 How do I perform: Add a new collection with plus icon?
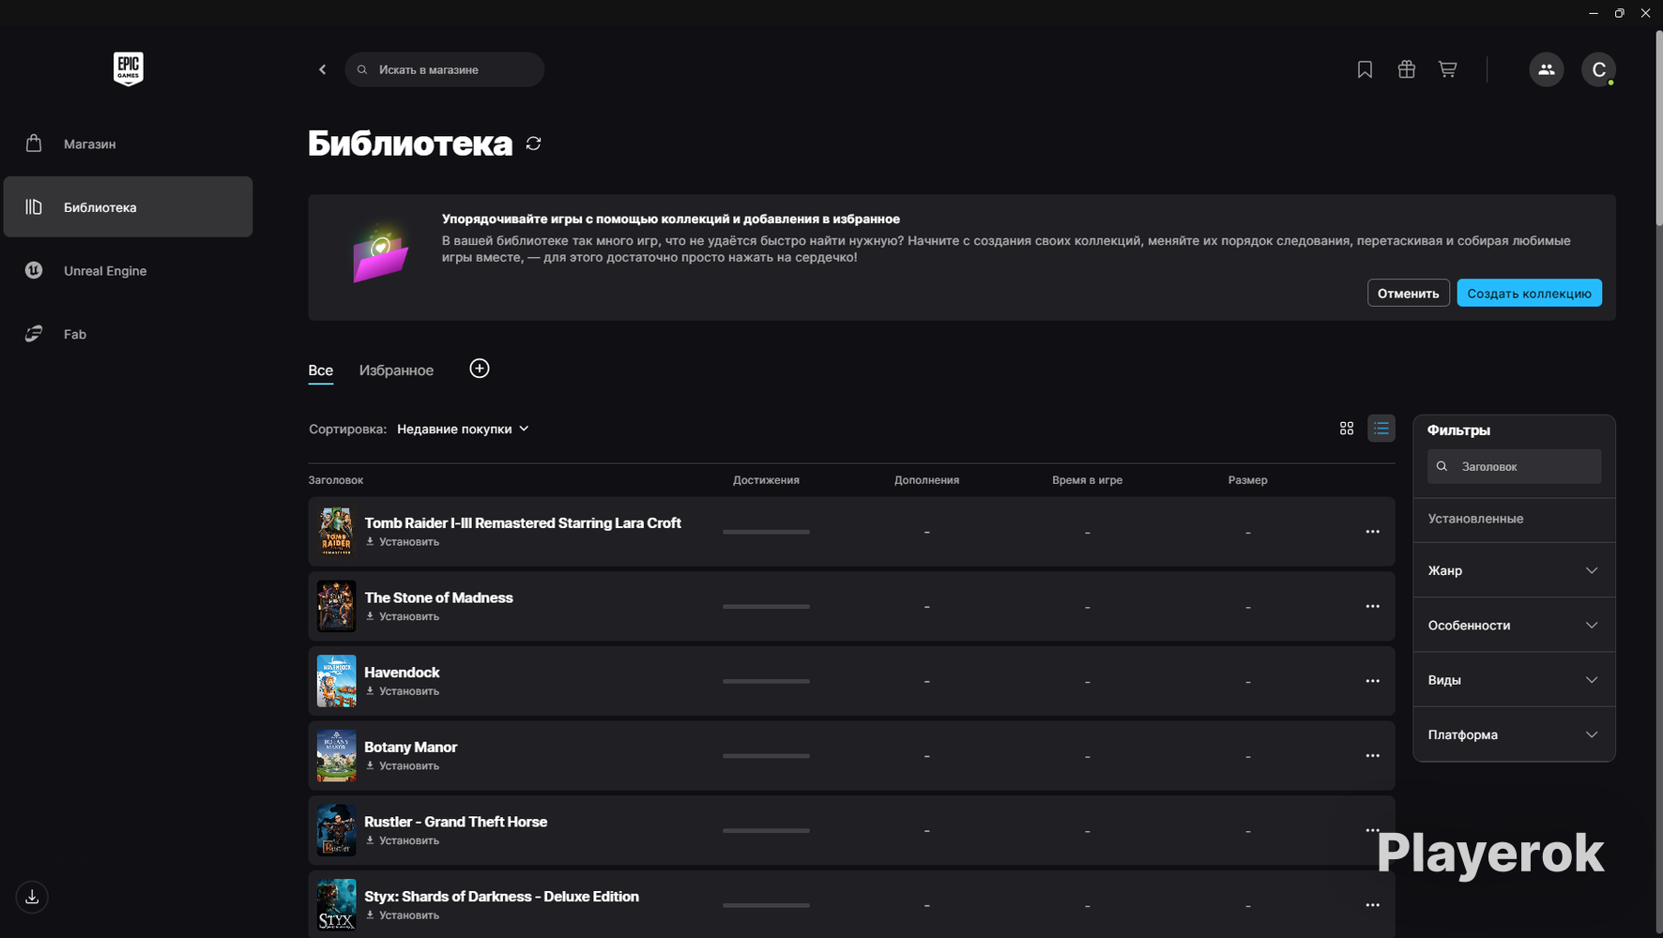(x=480, y=369)
